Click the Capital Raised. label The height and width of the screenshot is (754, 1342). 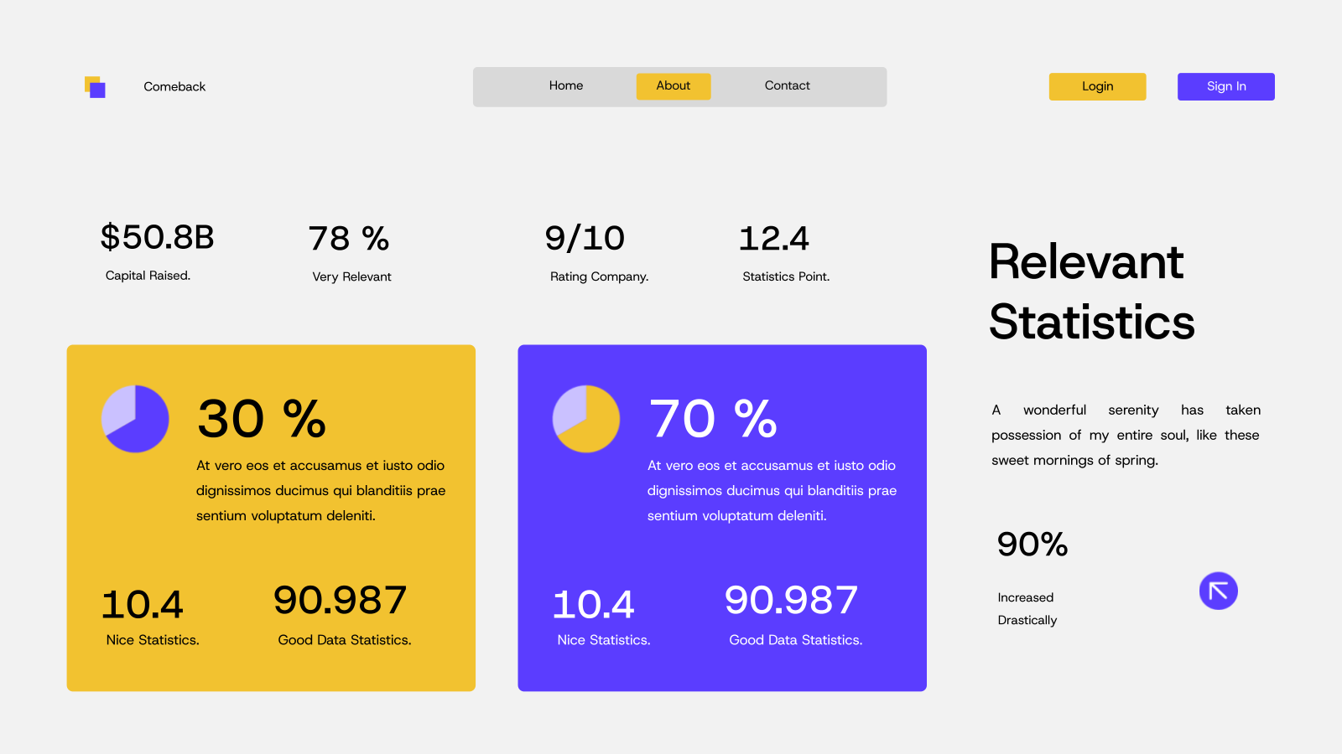[x=148, y=276]
